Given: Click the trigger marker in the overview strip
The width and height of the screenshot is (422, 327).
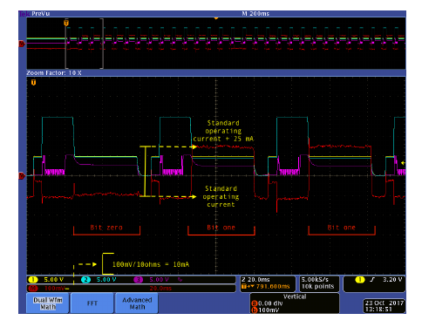Looking at the screenshot, I should click(x=66, y=23).
